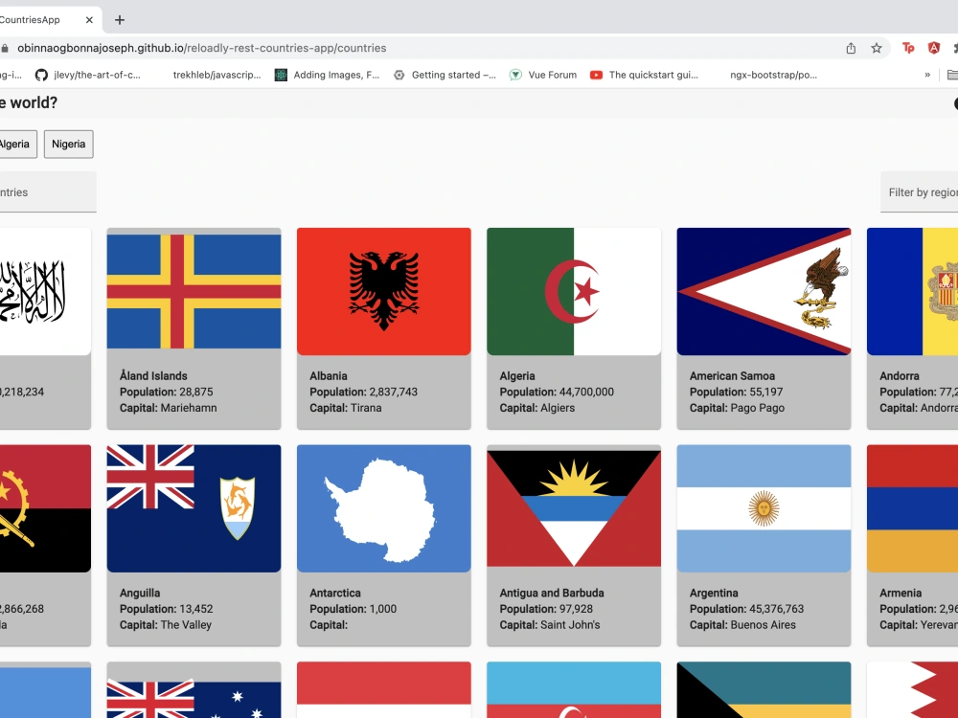This screenshot has height=718, width=958.
Task: Select the Bahrain flag image
Action: pos(912,690)
